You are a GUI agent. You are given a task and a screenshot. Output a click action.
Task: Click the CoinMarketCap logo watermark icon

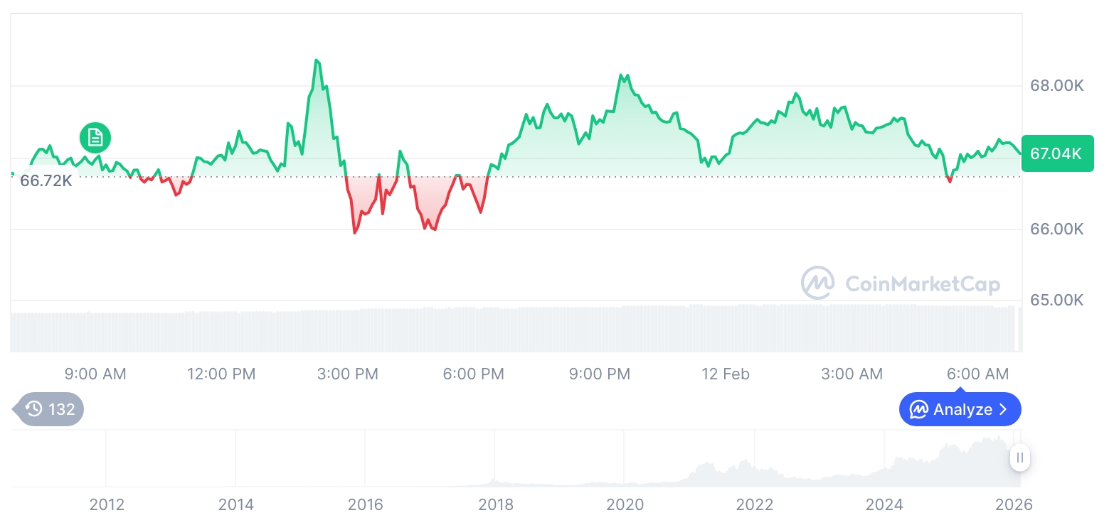pos(817,283)
